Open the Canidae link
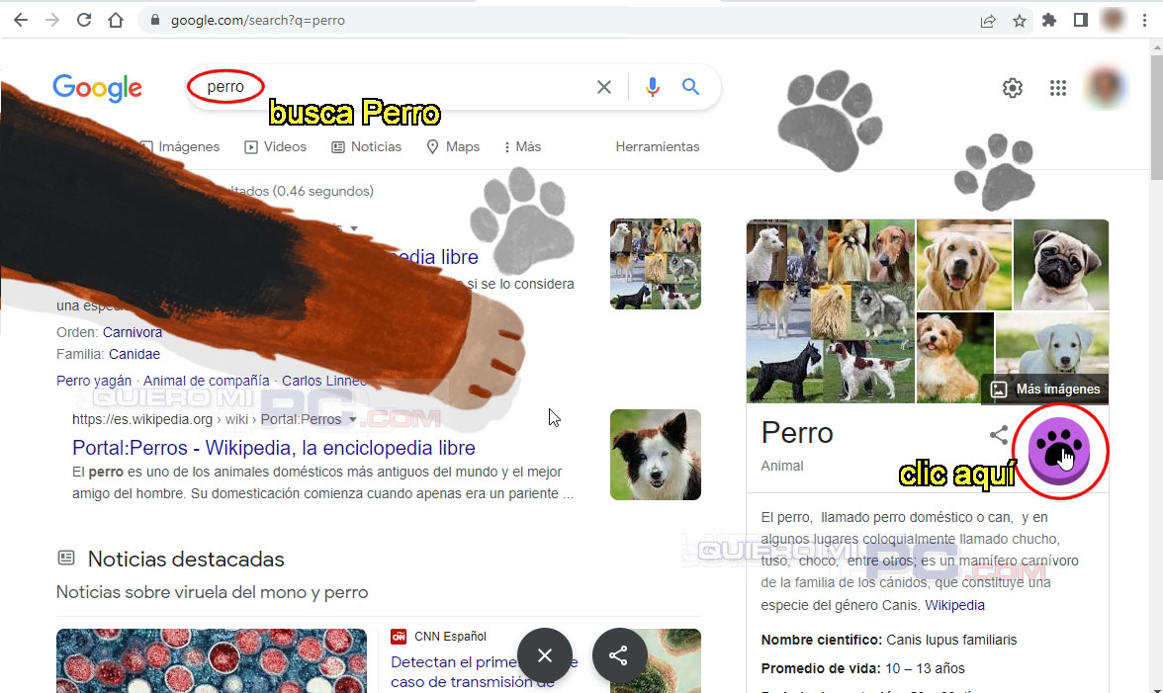1163x693 pixels. [134, 354]
